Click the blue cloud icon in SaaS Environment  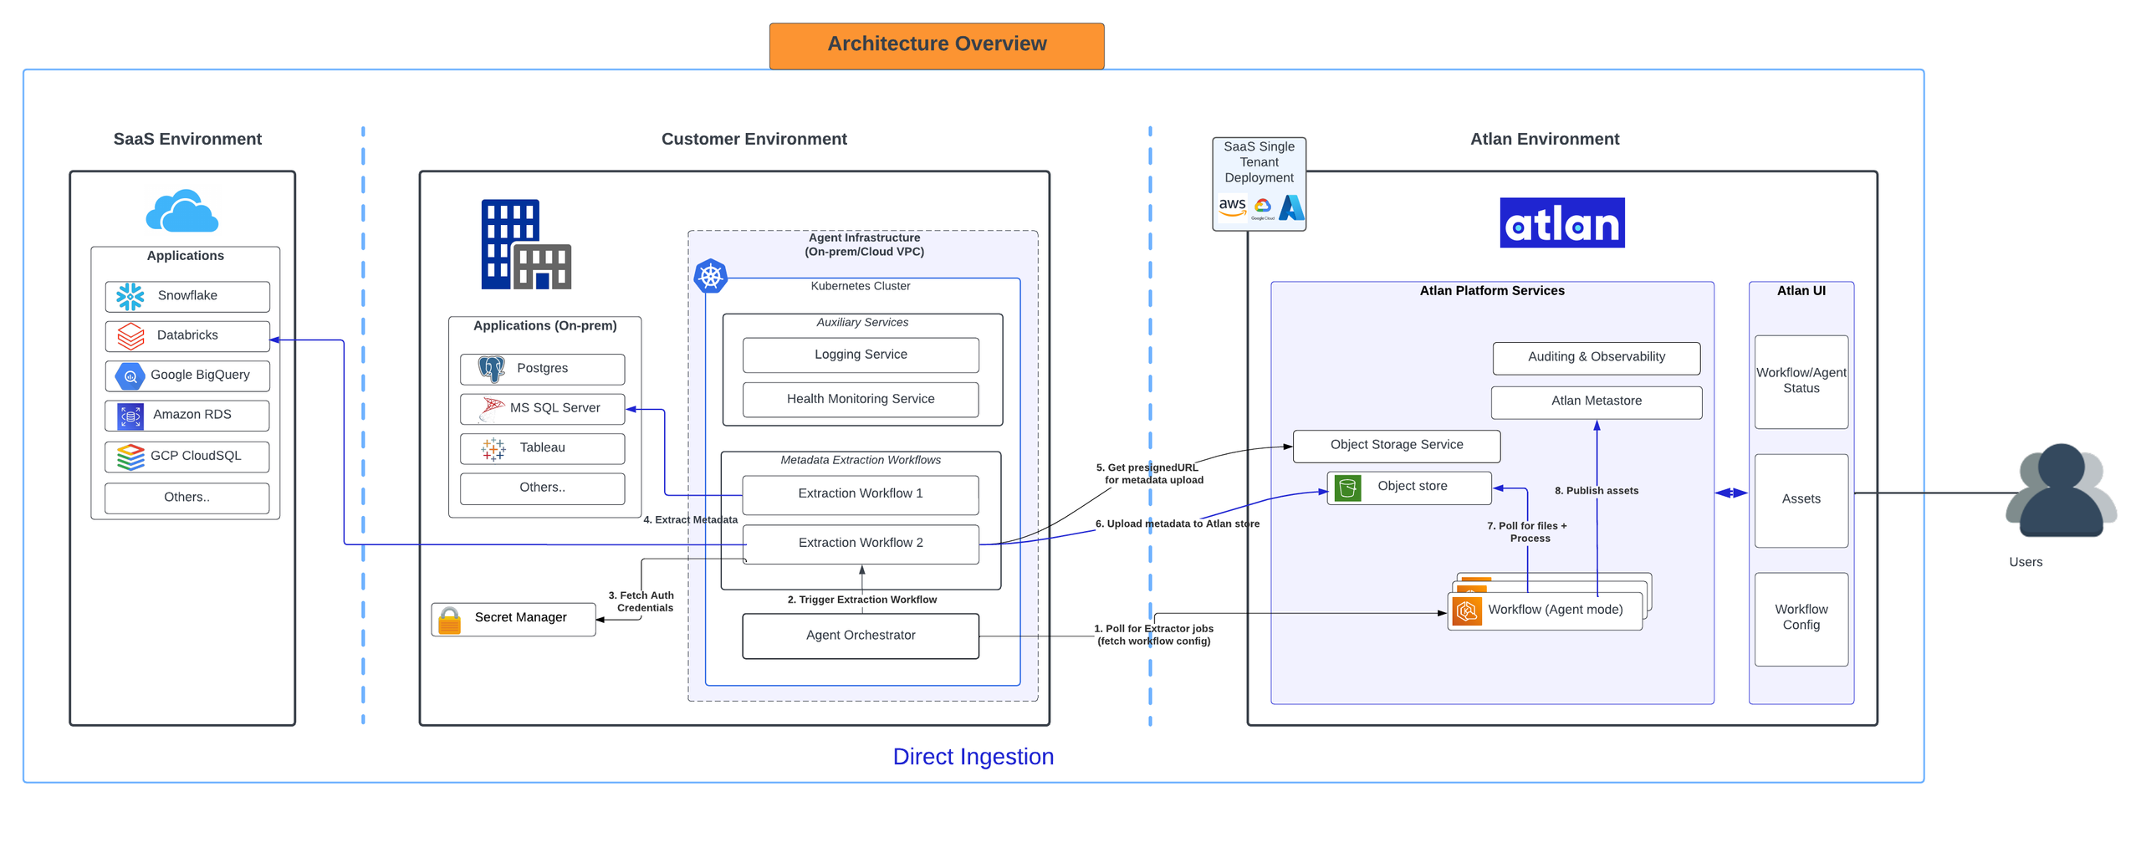[x=181, y=210]
